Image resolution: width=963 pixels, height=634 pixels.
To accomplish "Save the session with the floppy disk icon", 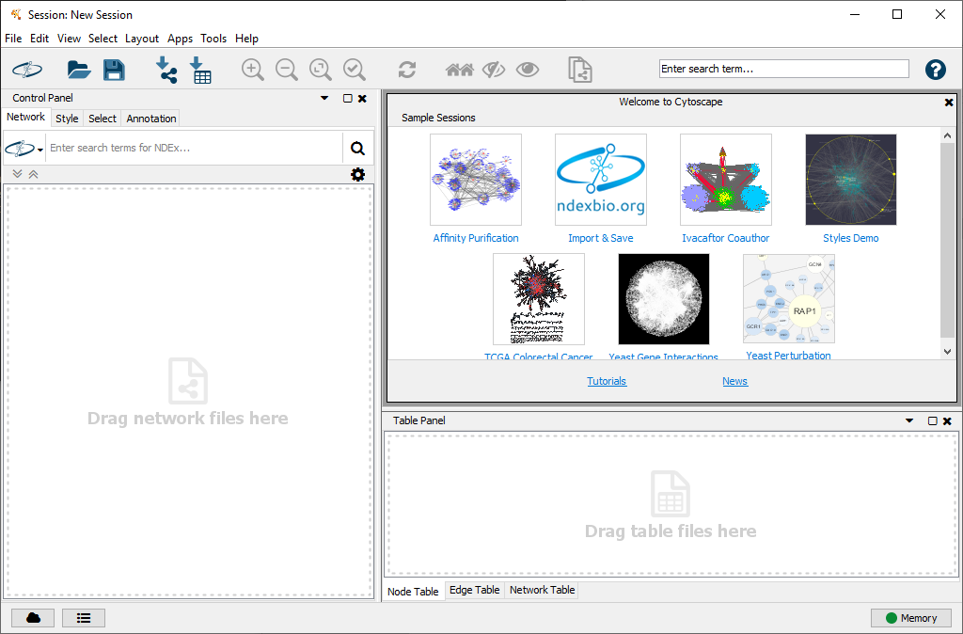I will coord(114,70).
